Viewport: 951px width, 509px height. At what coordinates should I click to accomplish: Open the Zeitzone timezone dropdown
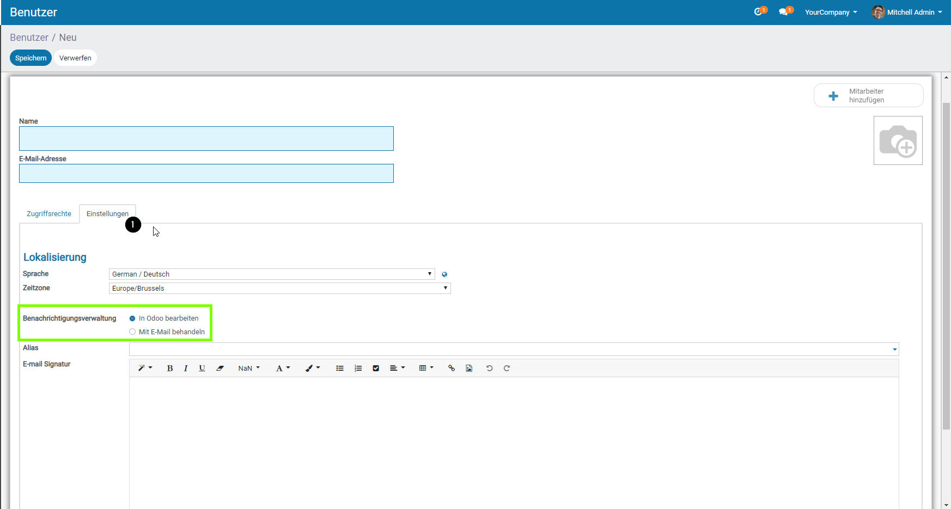[x=279, y=289]
